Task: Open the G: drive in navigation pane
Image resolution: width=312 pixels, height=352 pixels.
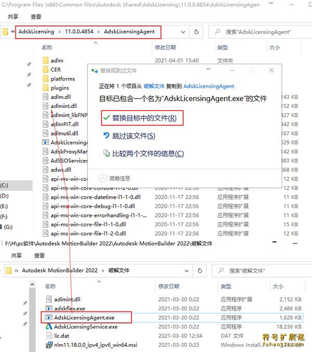Action: pos(6,227)
